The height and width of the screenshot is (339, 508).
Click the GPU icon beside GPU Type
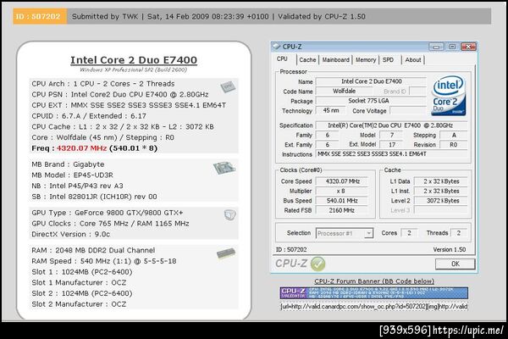point(230,215)
